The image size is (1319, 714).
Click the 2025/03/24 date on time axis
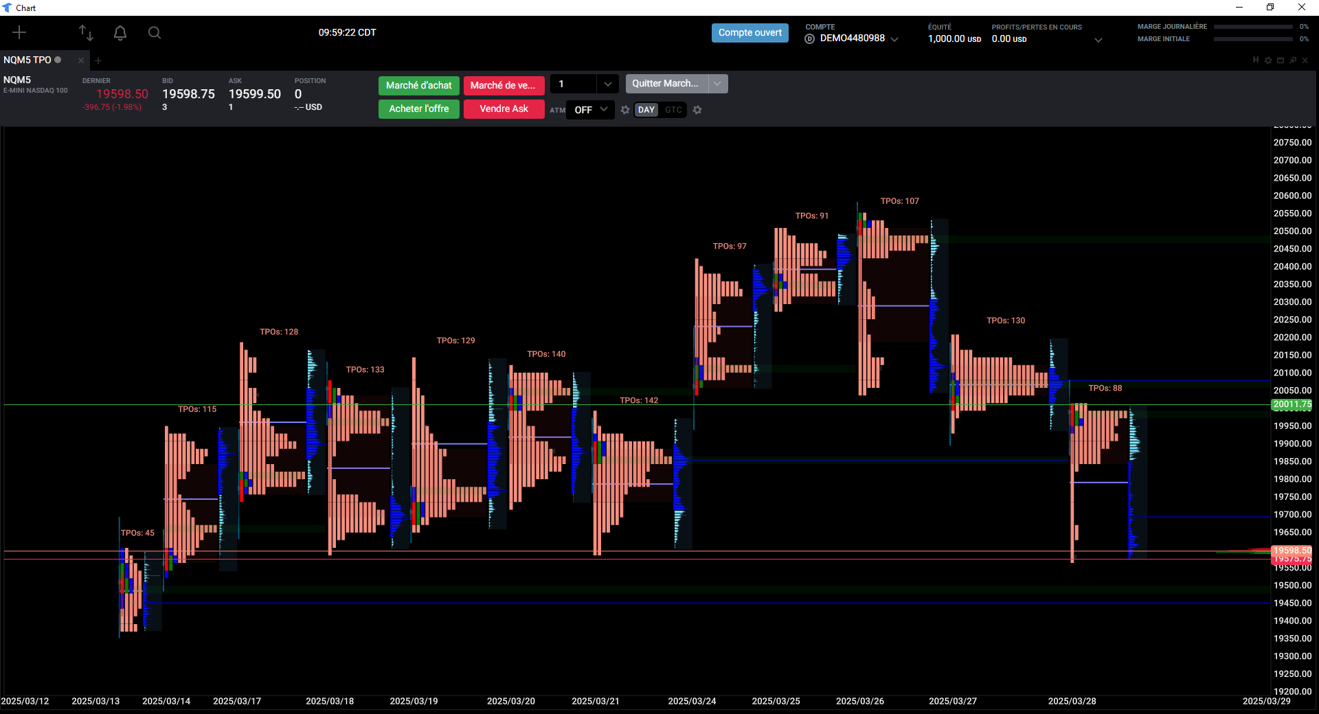(x=692, y=702)
